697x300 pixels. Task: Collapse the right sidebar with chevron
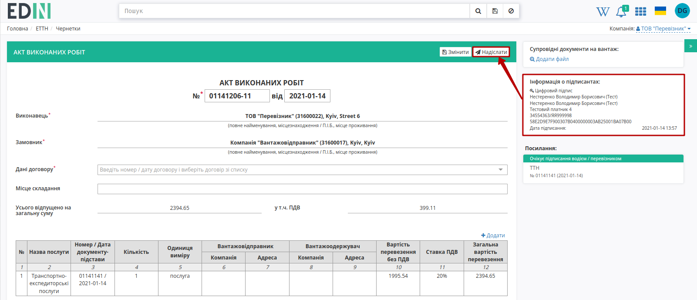690,46
